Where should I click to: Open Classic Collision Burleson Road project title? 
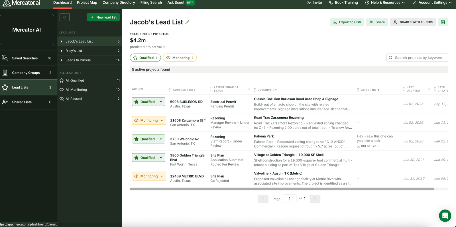296,99
